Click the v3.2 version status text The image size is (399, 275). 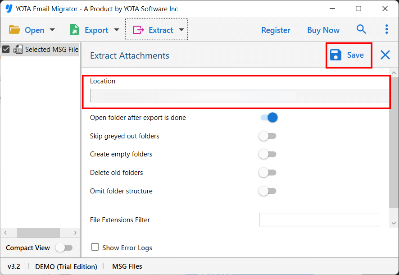click(x=14, y=266)
